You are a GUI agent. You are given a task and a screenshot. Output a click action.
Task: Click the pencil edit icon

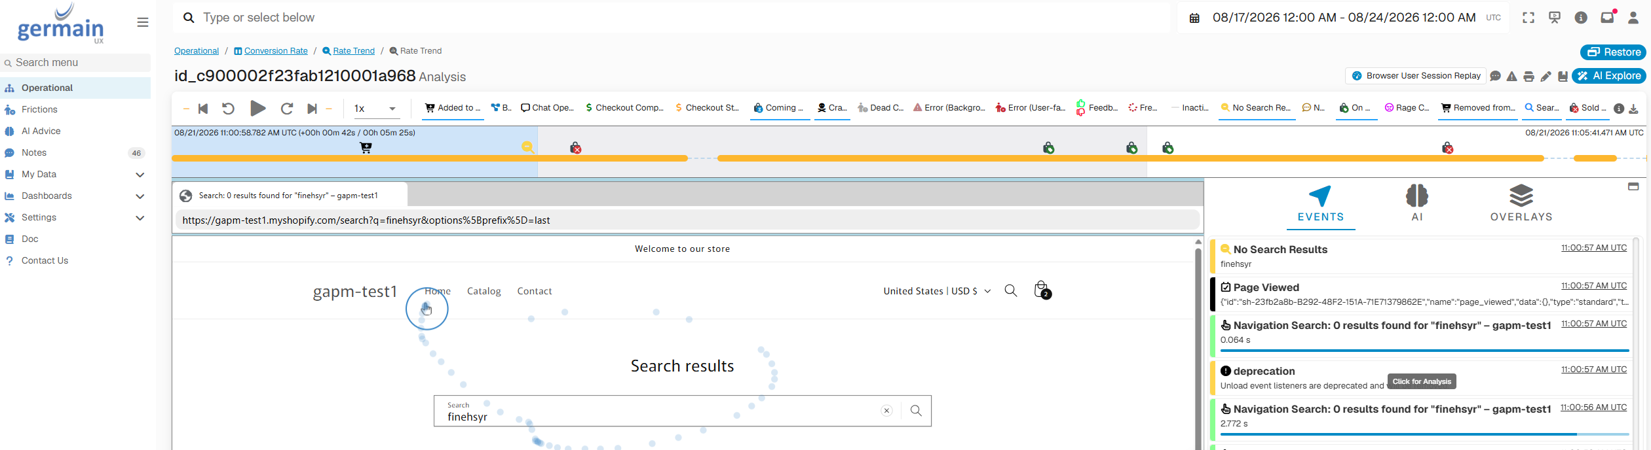tap(1546, 77)
